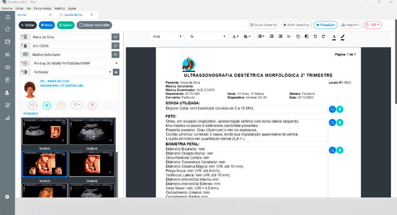
Task: Open the Sistema menu
Action: (7, 8)
